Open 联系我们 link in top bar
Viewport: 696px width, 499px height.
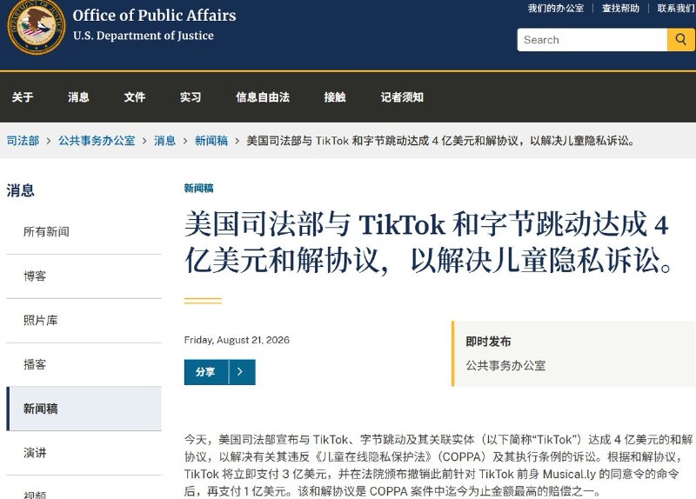tap(676, 8)
